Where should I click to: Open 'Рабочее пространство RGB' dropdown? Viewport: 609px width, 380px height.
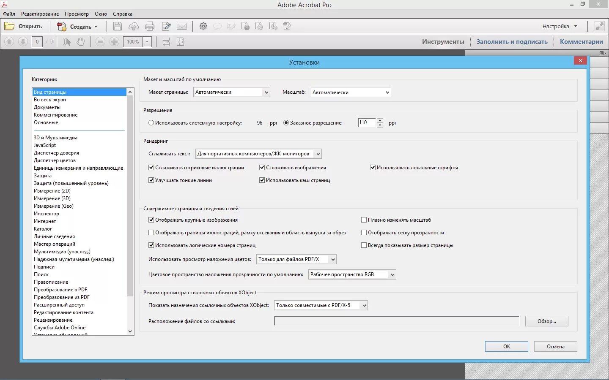click(x=352, y=274)
